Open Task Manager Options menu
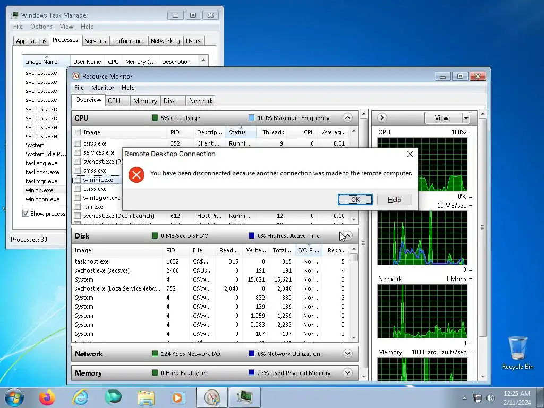 coord(41,27)
